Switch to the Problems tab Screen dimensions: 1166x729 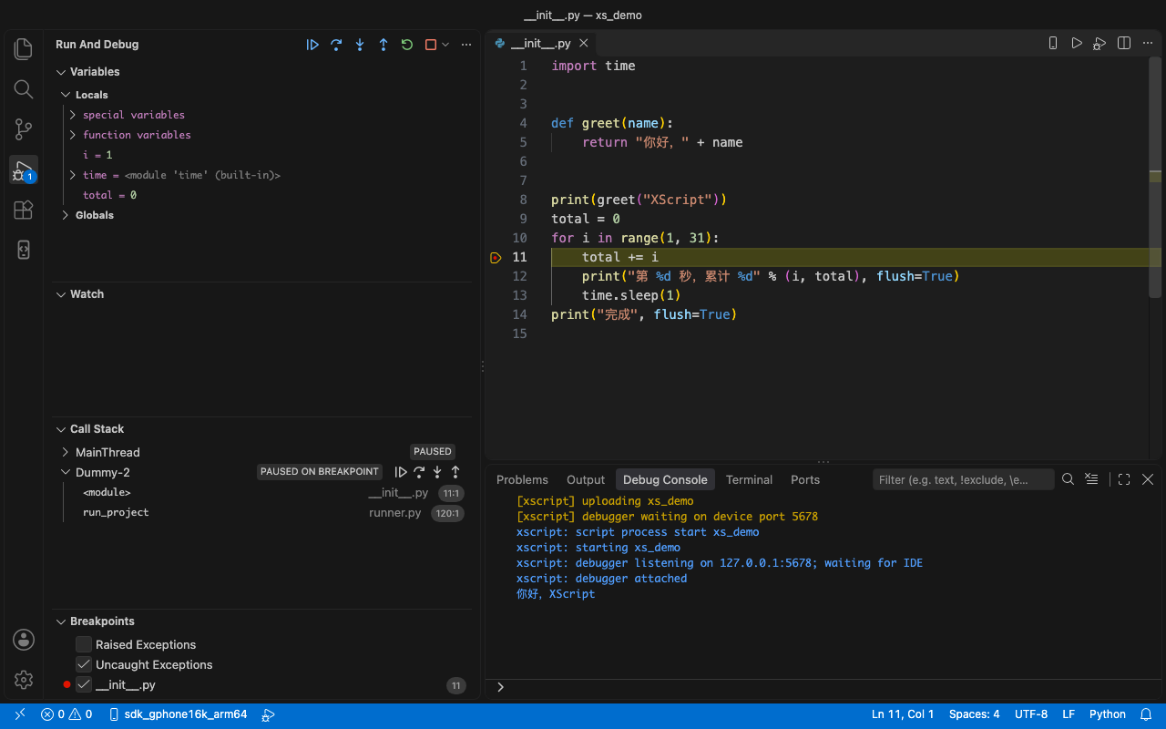(522, 479)
